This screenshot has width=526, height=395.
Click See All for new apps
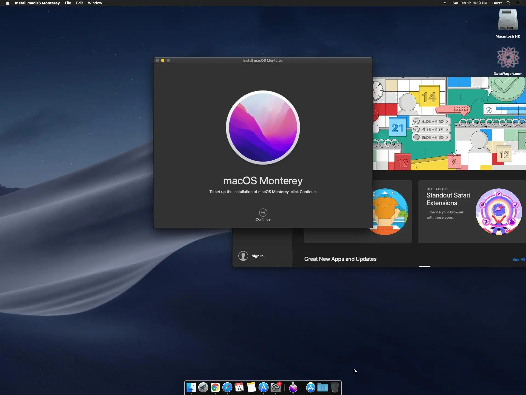518,259
